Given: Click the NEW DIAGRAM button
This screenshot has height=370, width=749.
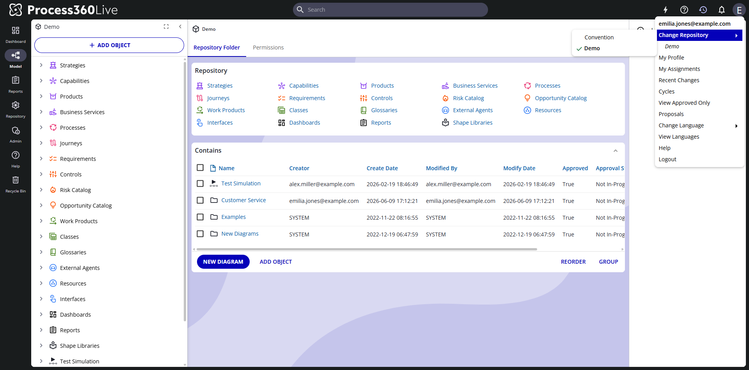Looking at the screenshot, I should click(223, 262).
